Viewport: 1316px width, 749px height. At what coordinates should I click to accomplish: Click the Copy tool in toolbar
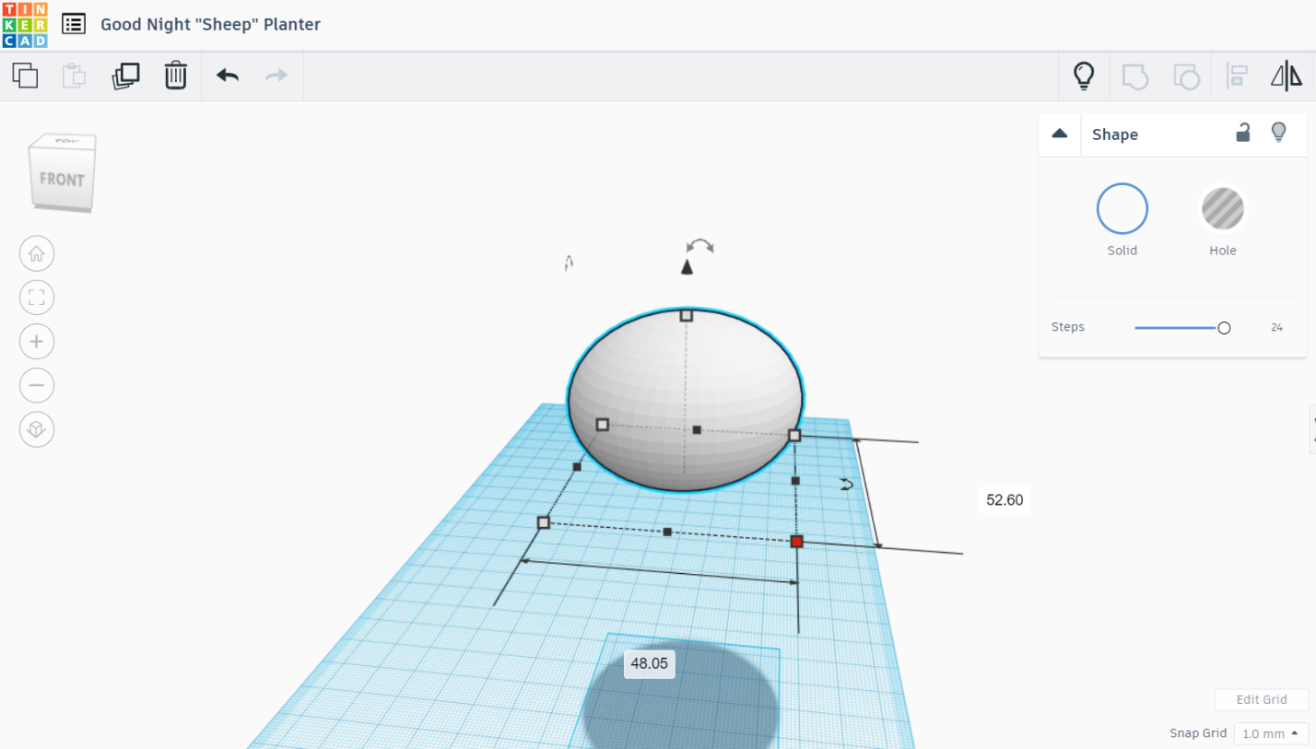coord(25,75)
